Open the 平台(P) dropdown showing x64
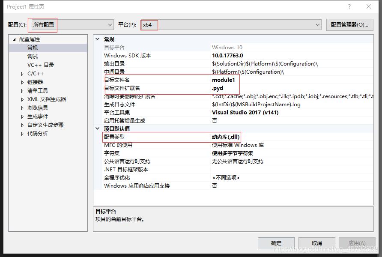The width and height of the screenshot is (382, 257). pyautogui.click(x=231, y=25)
